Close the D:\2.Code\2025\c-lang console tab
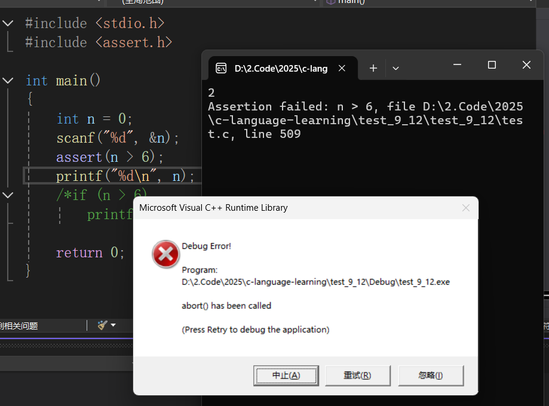This screenshot has width=549, height=406. [x=342, y=68]
